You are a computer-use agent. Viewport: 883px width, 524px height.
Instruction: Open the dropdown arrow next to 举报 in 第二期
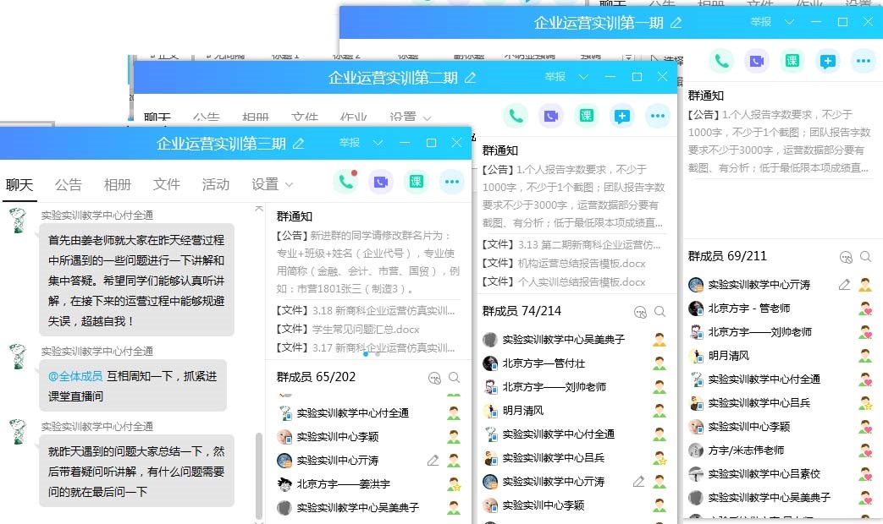583,77
